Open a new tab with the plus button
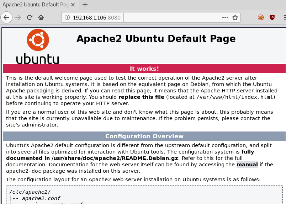Viewport: 286px width, 204px height. [x=85, y=4]
